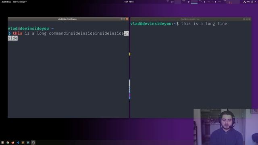Screen dimensions: 258x145
Task: Minimize the left terminal window
Action: pos(122,19)
